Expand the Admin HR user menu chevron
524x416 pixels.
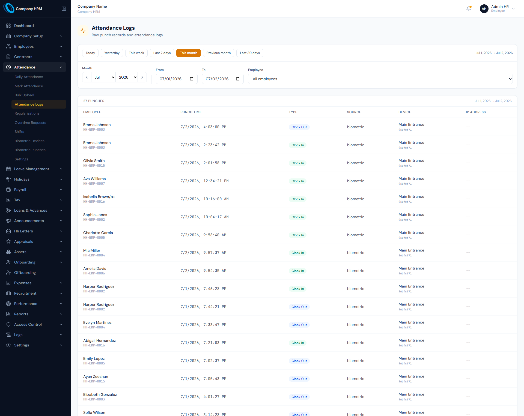[x=513, y=9]
